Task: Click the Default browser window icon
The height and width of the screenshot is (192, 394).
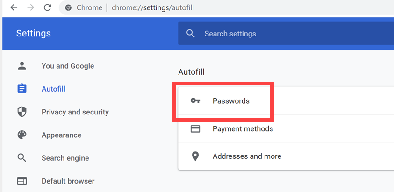Action: pos(22,181)
